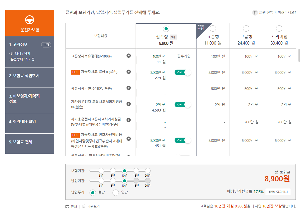Toggle off 교통사고처리지원금Ⅷ 2억 원 ON switch

183,104
